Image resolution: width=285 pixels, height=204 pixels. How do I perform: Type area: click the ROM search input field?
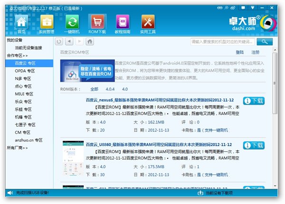point(223,42)
